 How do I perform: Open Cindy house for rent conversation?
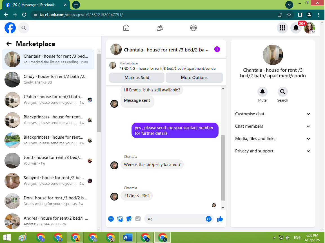(x=48, y=80)
